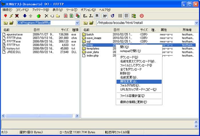
Task: Click remote pane parent folder icon
Action: (x=85, y=23)
